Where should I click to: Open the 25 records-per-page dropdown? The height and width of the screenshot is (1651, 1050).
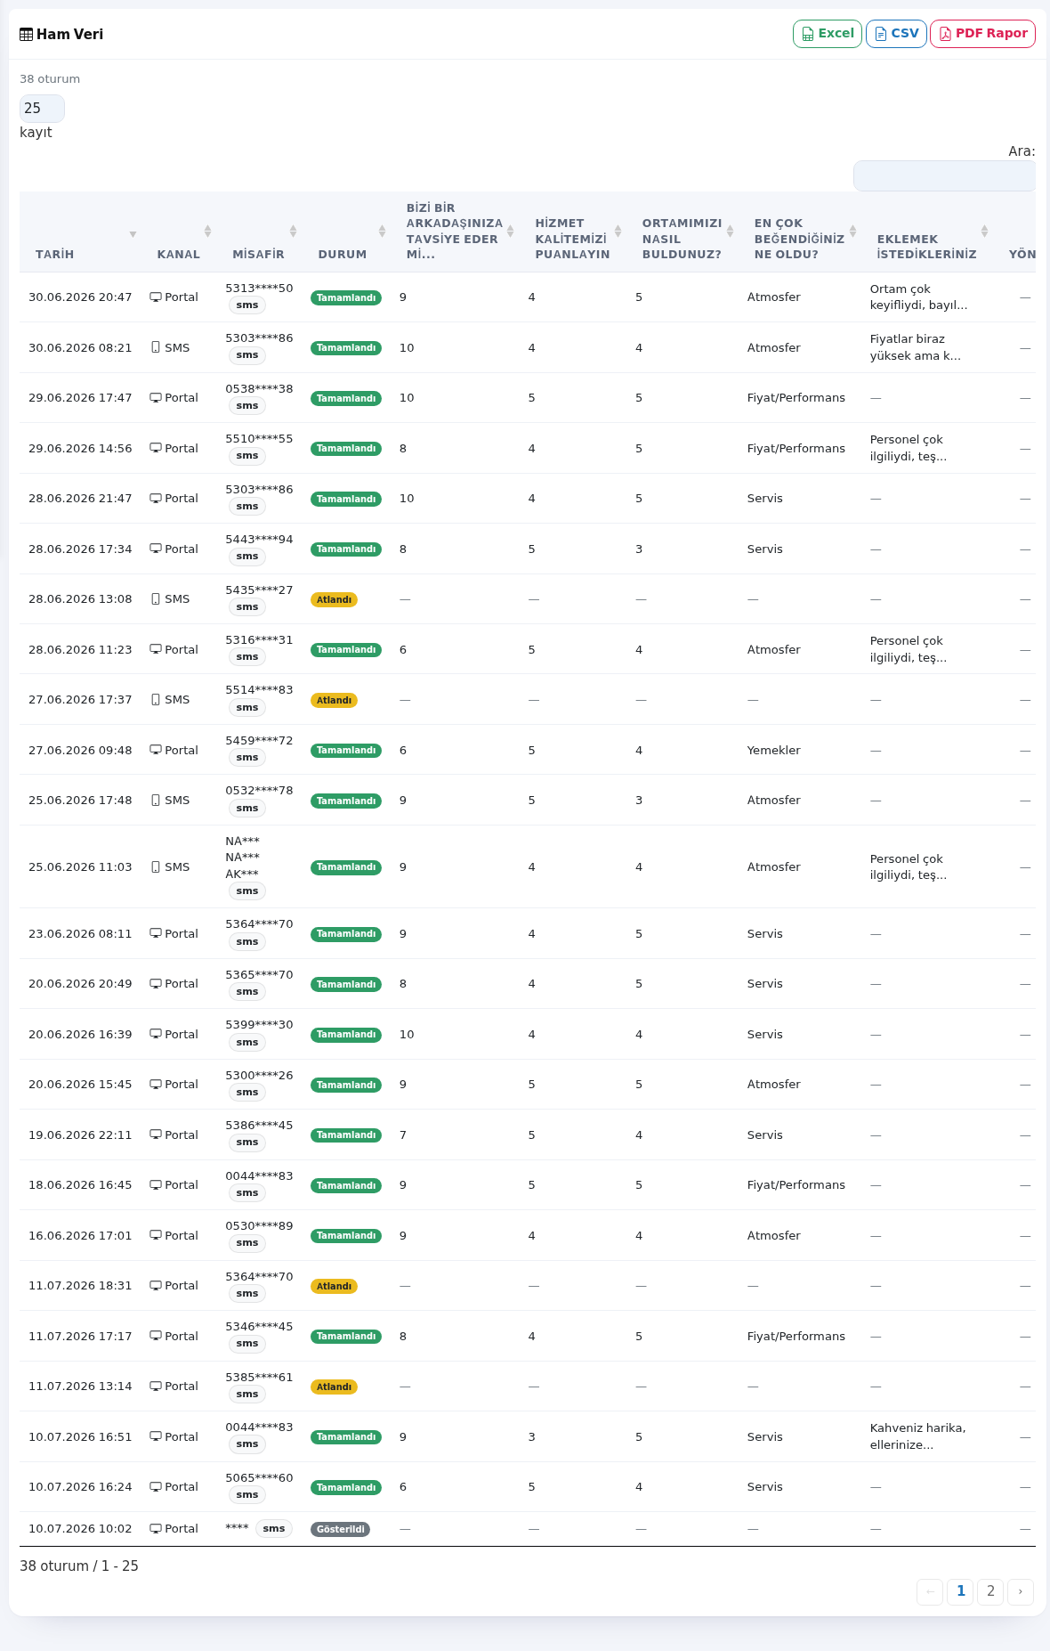click(x=42, y=109)
